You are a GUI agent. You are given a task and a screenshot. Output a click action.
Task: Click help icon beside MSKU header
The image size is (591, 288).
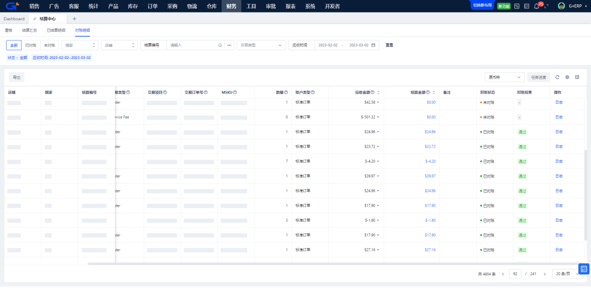(x=235, y=92)
